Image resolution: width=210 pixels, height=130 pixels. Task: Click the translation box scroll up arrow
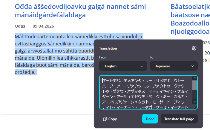pos(195,78)
